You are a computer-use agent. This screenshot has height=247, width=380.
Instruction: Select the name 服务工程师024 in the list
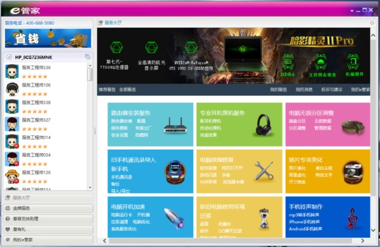coord(36,155)
